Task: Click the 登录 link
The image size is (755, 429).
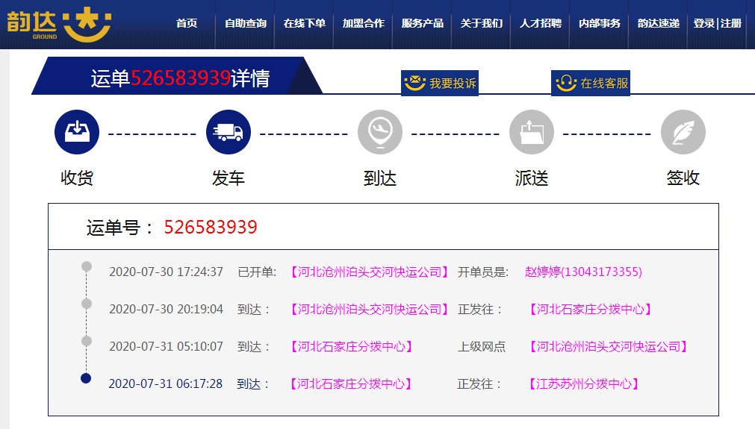Action: pos(704,23)
